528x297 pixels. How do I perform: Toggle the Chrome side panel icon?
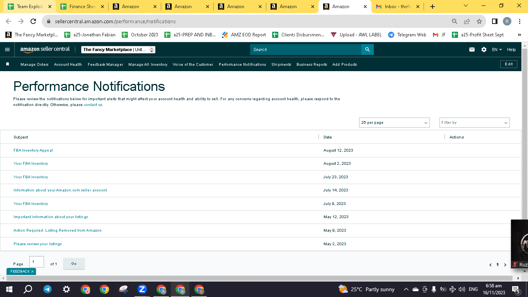(495, 21)
